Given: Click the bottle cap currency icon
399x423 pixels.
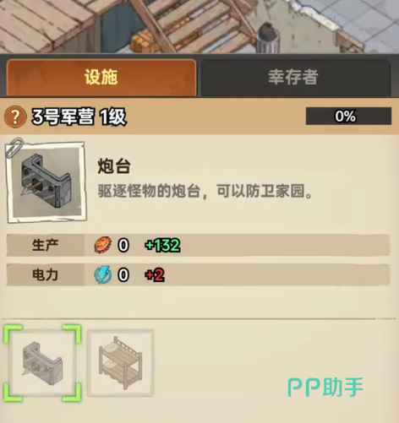Looking at the screenshot, I should click(x=103, y=245).
